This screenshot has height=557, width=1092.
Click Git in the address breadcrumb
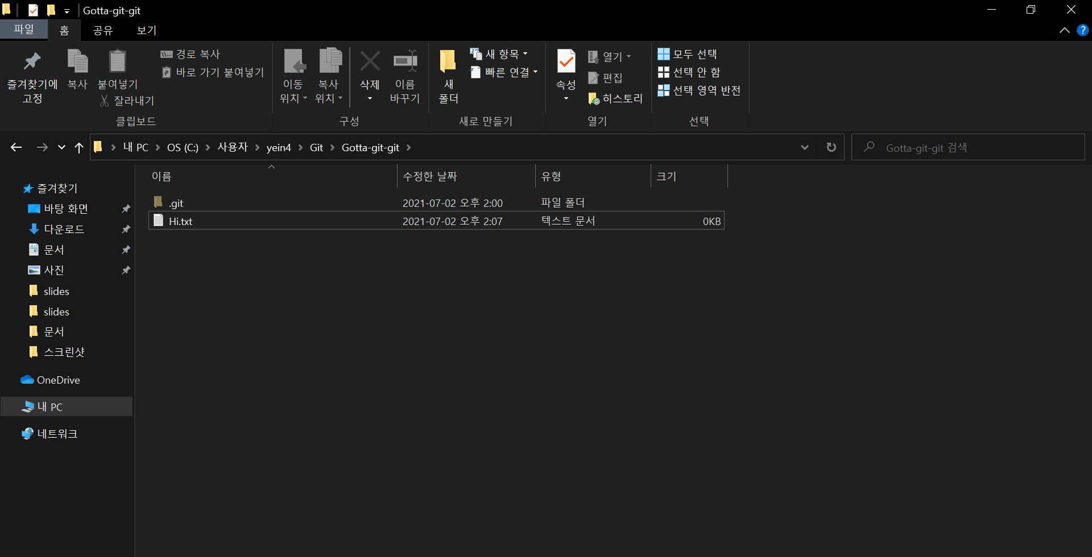pos(316,147)
